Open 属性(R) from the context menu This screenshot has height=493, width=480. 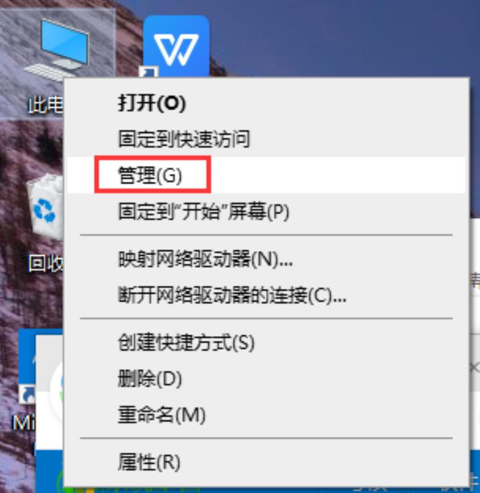click(x=149, y=462)
